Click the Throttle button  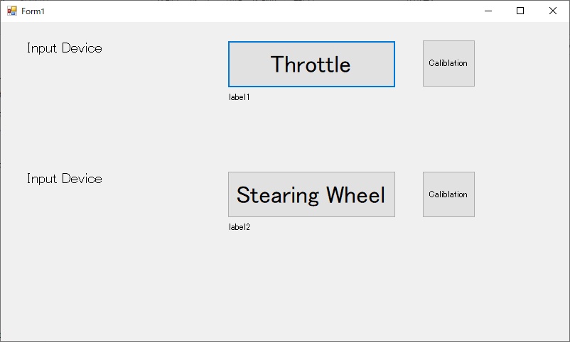click(311, 65)
